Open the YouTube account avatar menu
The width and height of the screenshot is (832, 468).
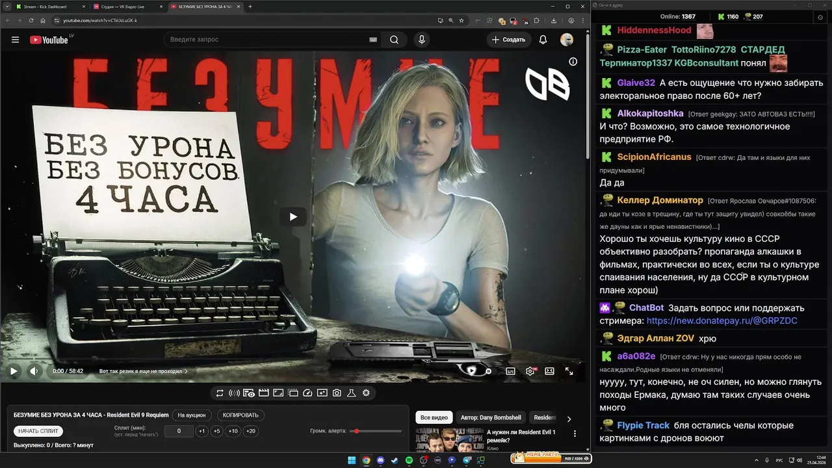[567, 40]
